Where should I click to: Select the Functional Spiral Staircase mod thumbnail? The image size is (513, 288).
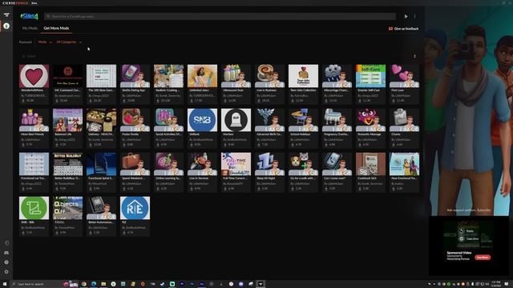102,164
